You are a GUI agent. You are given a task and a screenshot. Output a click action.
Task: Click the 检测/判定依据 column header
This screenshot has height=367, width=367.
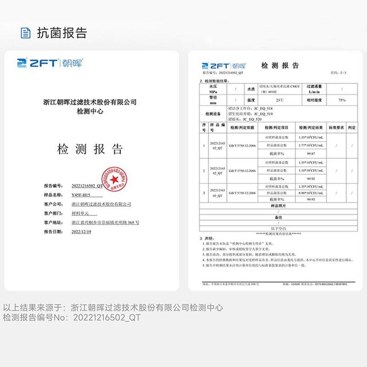[x=242, y=128]
